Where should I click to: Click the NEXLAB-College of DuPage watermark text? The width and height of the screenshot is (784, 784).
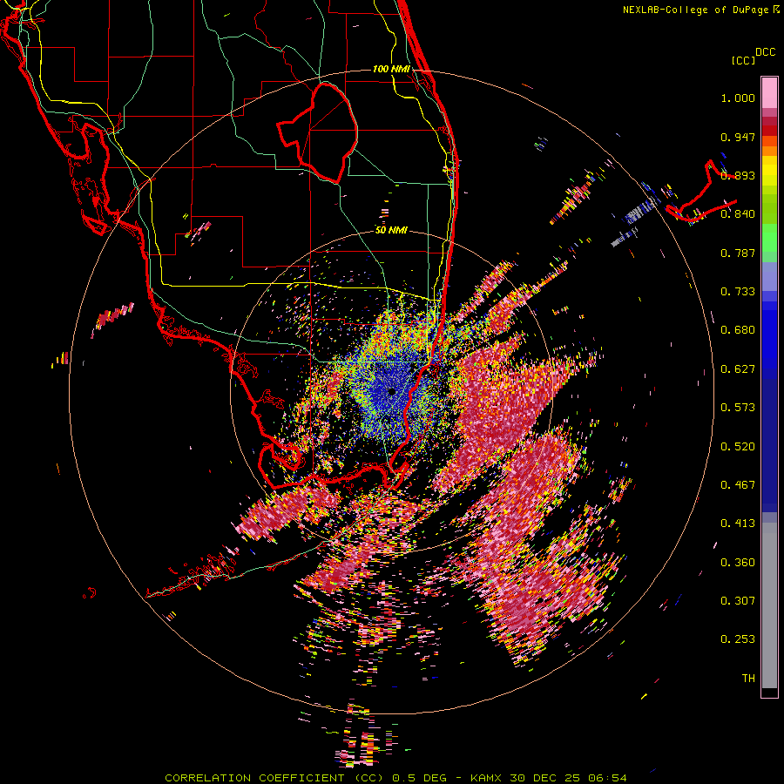(700, 10)
